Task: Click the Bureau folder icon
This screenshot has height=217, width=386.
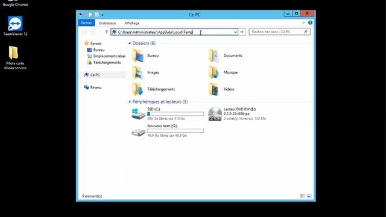Action: click(138, 55)
